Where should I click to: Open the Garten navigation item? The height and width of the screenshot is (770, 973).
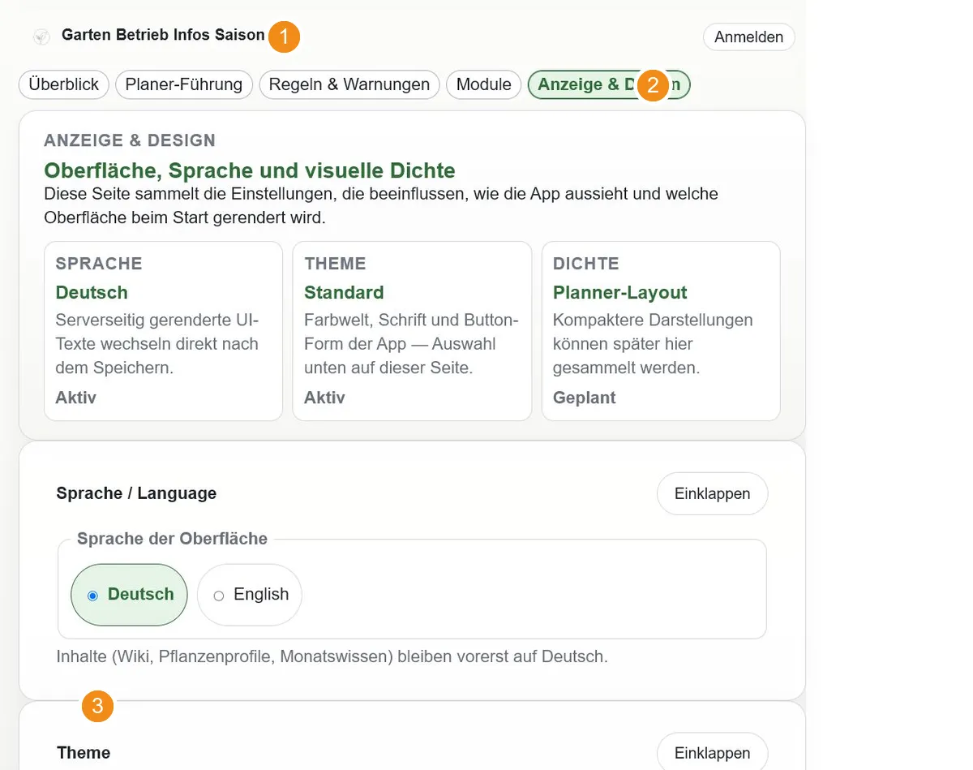point(84,35)
